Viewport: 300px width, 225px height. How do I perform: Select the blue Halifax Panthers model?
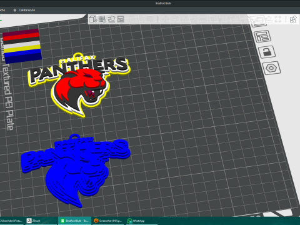[x=76, y=170]
